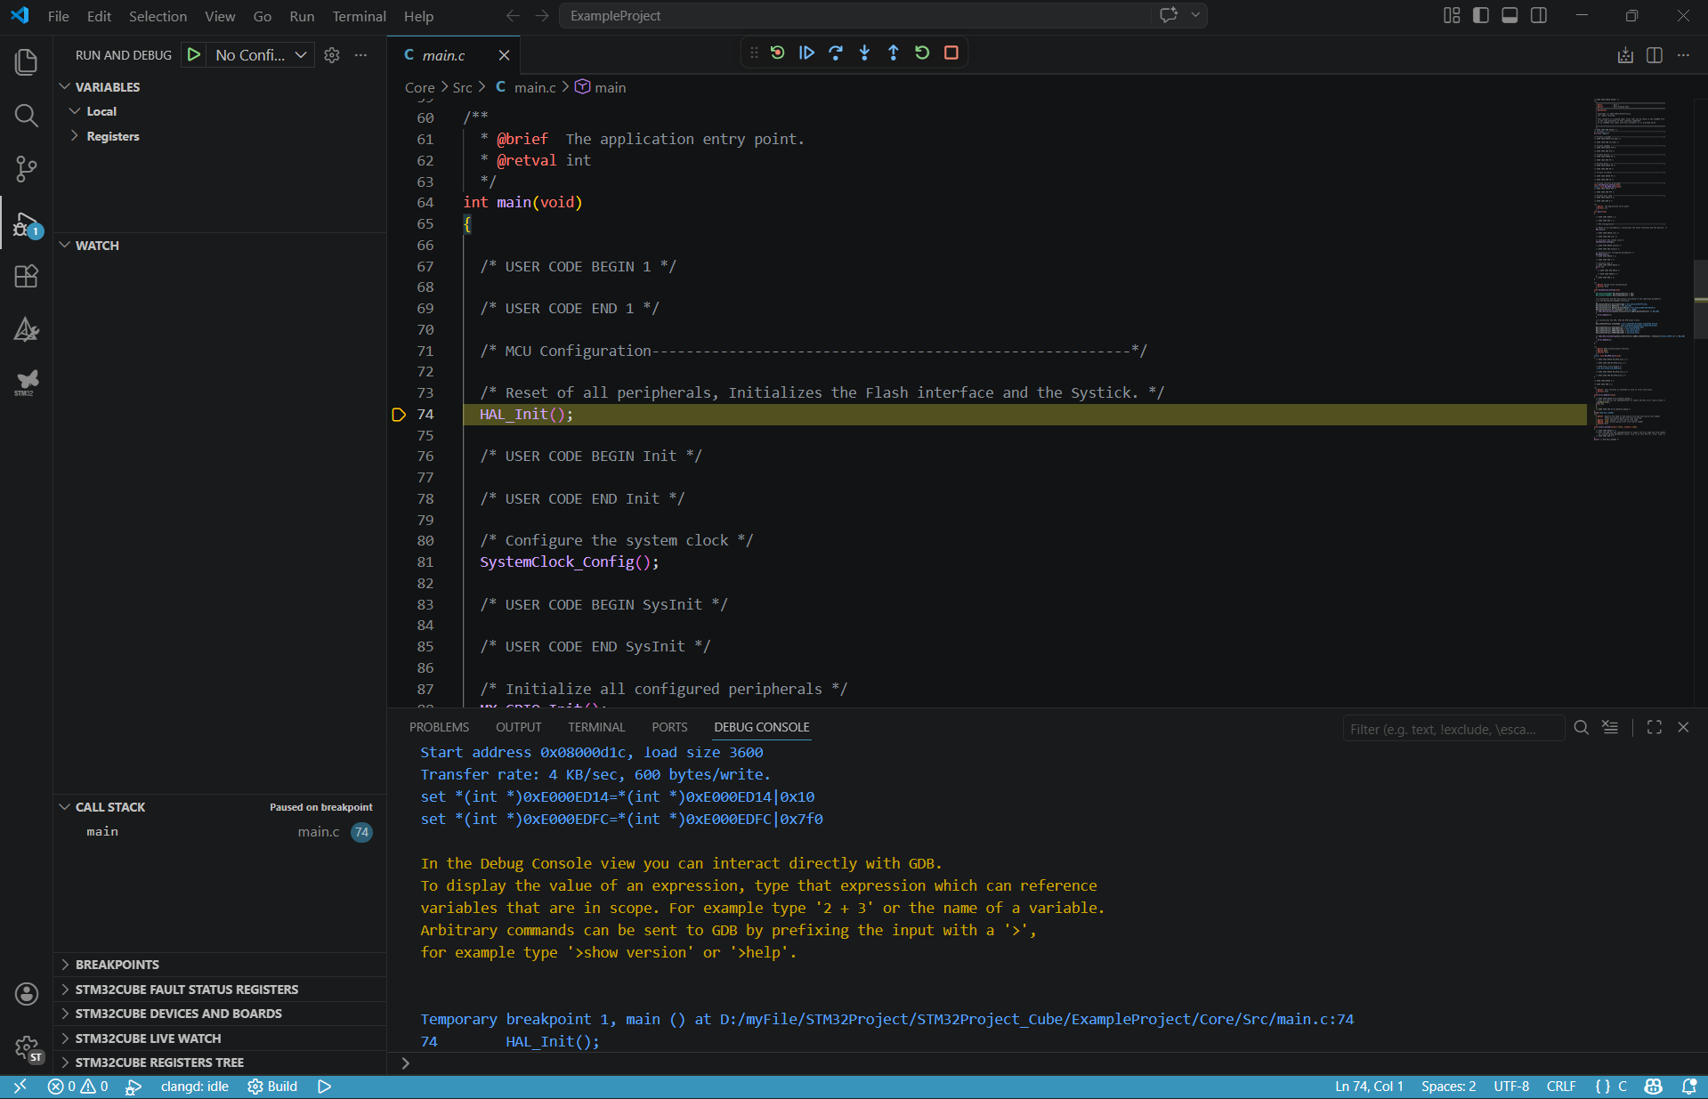1708x1099 pixels.
Task: Toggle the bottom Panel visibility
Action: coord(1510,15)
